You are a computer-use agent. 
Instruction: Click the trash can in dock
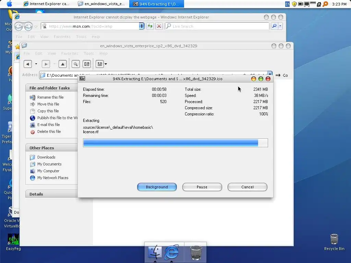196,252
